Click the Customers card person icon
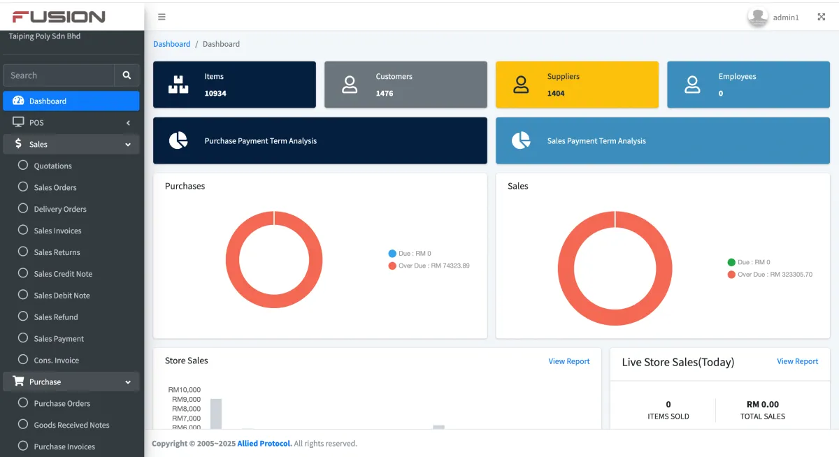839x457 pixels. coord(350,85)
